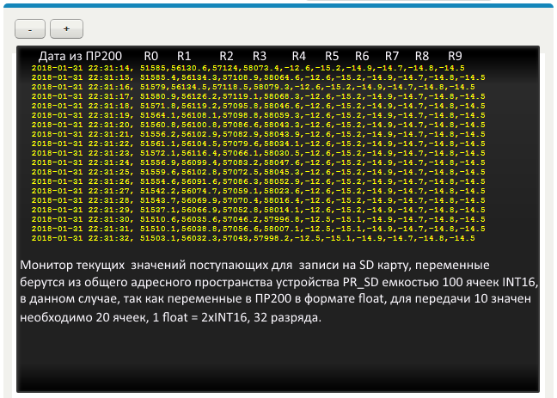Select the log row timestamped 22:31:21

tap(258, 134)
